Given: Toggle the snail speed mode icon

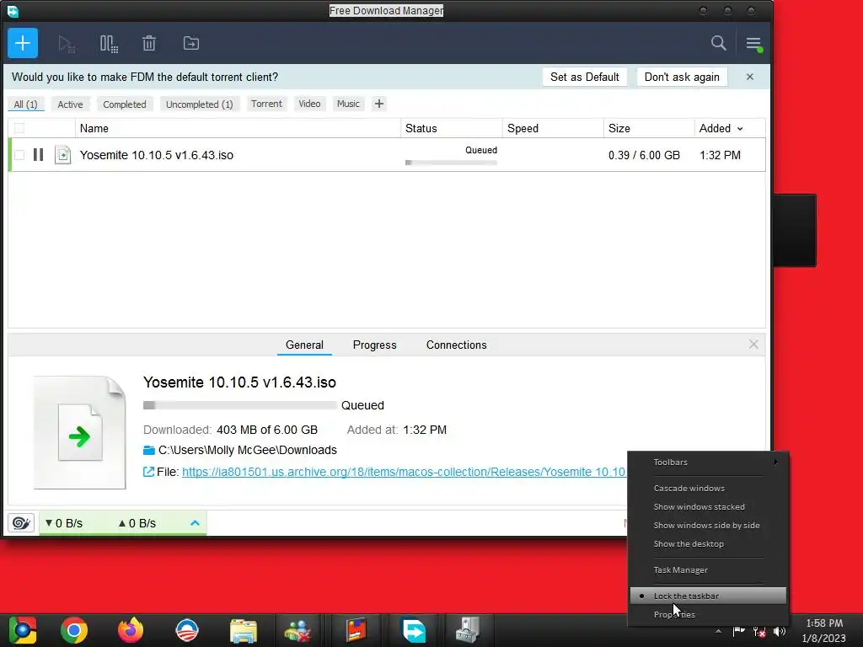Looking at the screenshot, I should [x=21, y=522].
